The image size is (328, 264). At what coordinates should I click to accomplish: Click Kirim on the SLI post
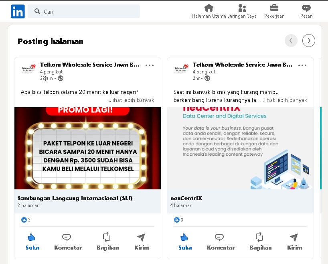(142, 242)
